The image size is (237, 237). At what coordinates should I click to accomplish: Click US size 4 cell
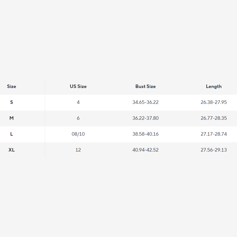(78, 102)
